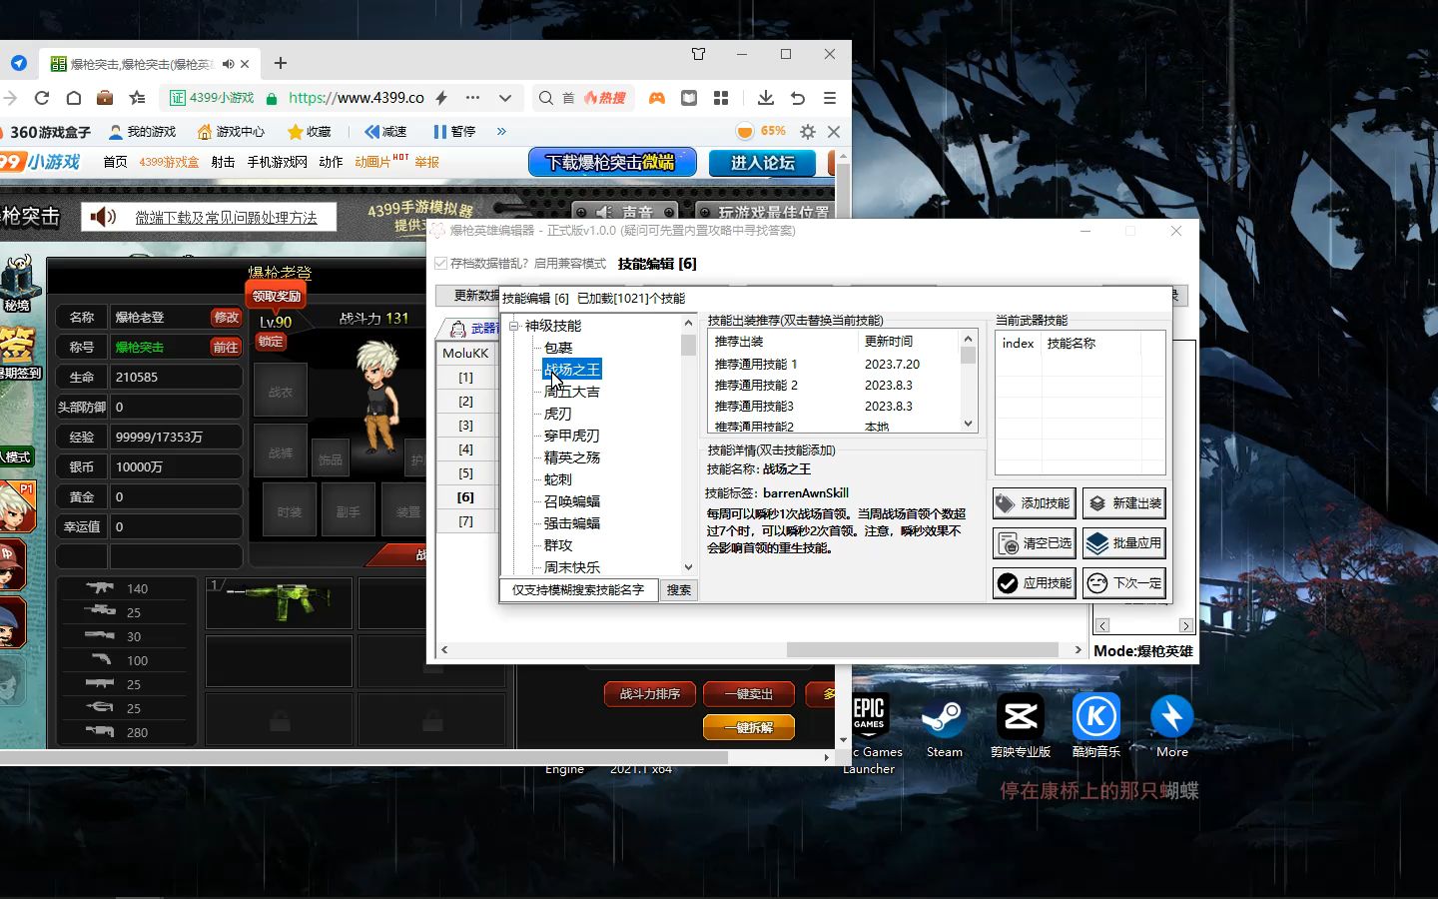
Task: Select the green rifle weapon thumbnail
Action: tap(280, 602)
